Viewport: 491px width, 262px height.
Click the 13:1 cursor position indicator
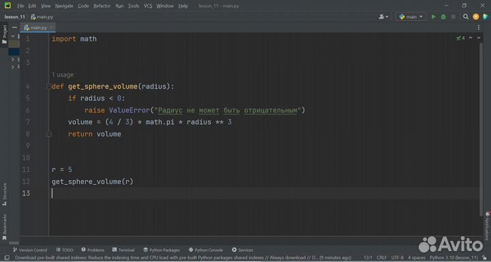[368, 258]
